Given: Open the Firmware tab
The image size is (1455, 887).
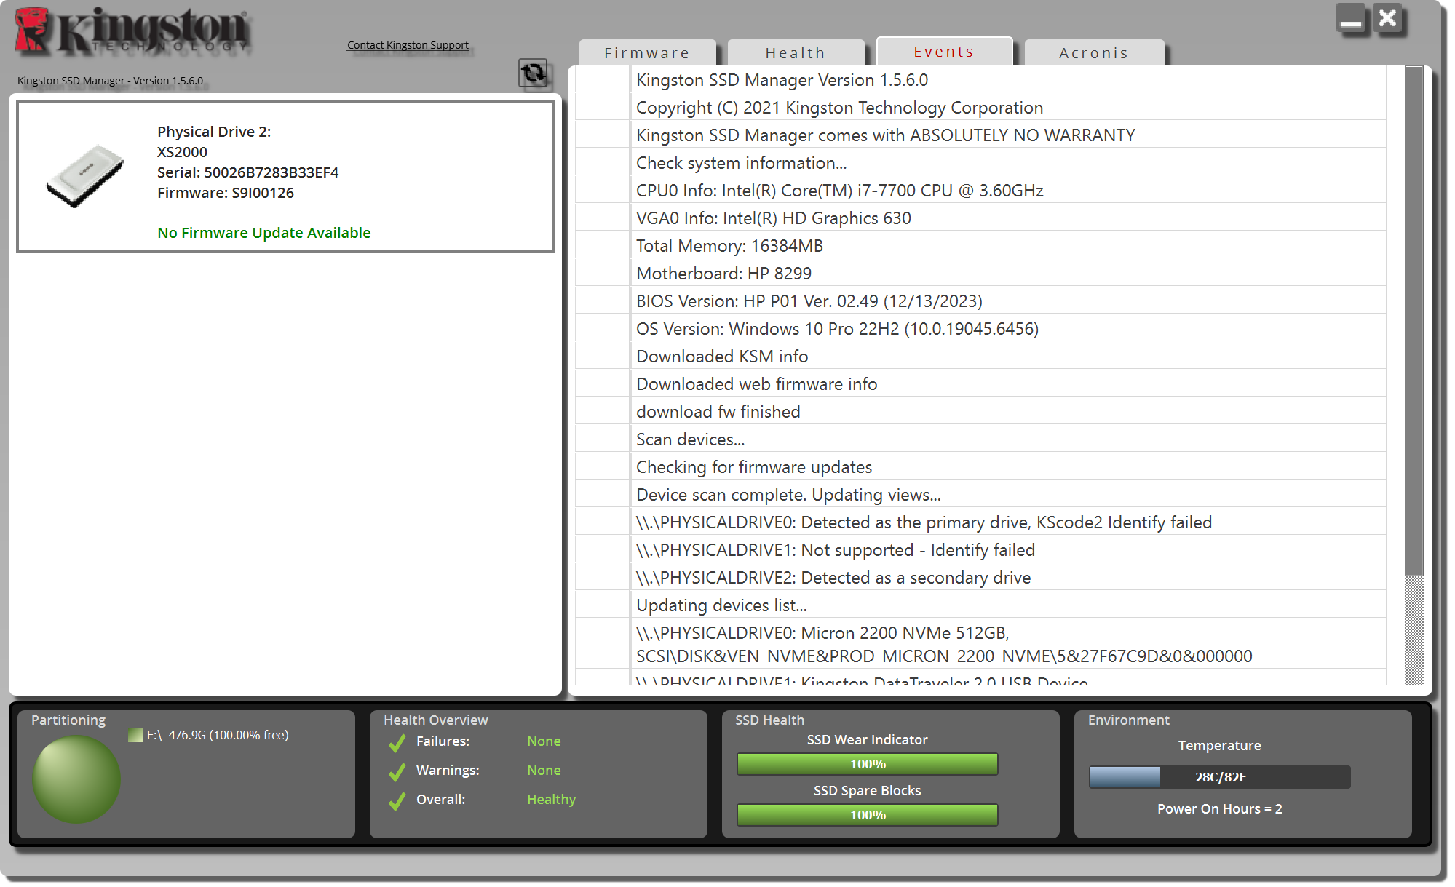Looking at the screenshot, I should coord(647,53).
